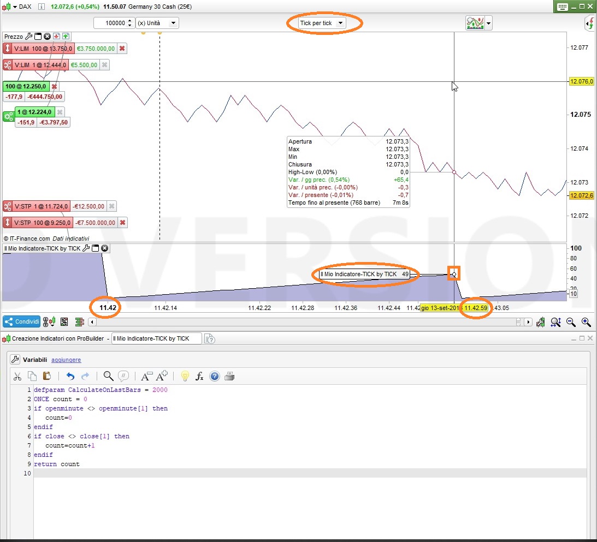This screenshot has height=542, width=597.
Task: Maximize the Il Mio Indicatore-TICK by TICK panel
Action: (95, 248)
